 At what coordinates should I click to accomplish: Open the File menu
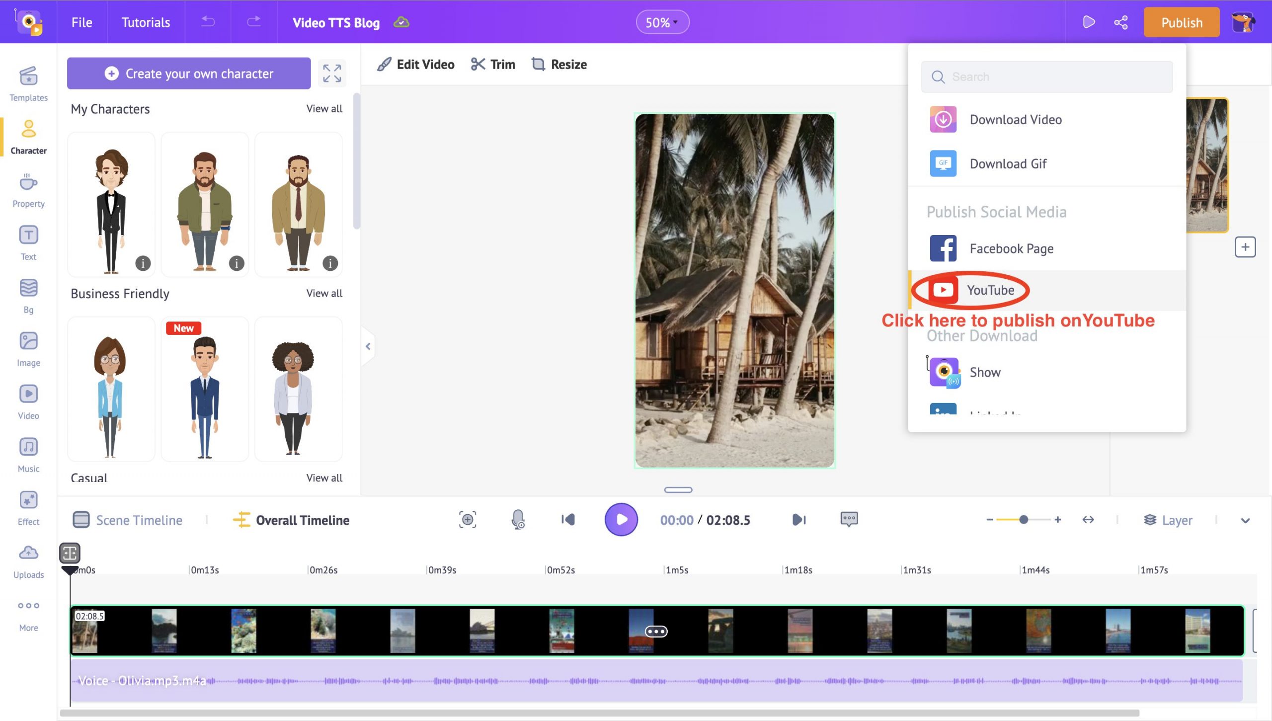(82, 22)
